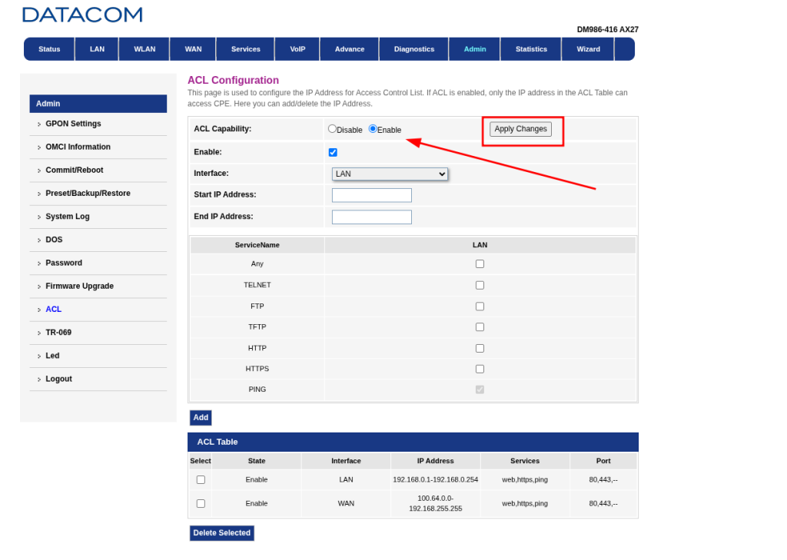Image resolution: width=787 pixels, height=560 pixels.
Task: Select Enable for ACL Capability
Action: (x=373, y=129)
